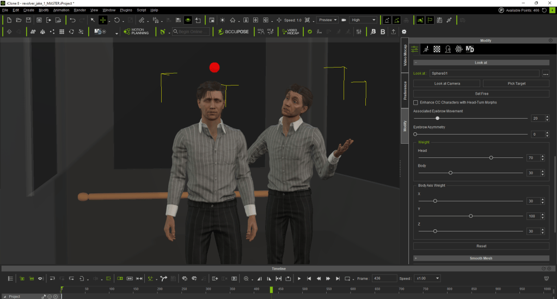
Task: Click the Undo arrow icon
Action: click(73, 20)
